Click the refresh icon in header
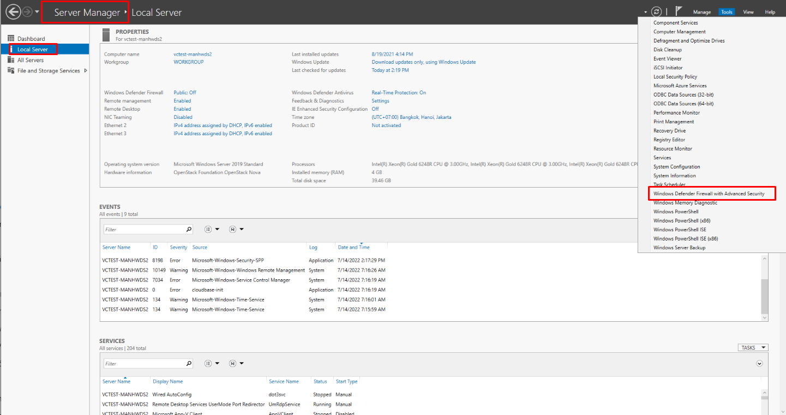This screenshot has width=786, height=415. (x=657, y=11)
